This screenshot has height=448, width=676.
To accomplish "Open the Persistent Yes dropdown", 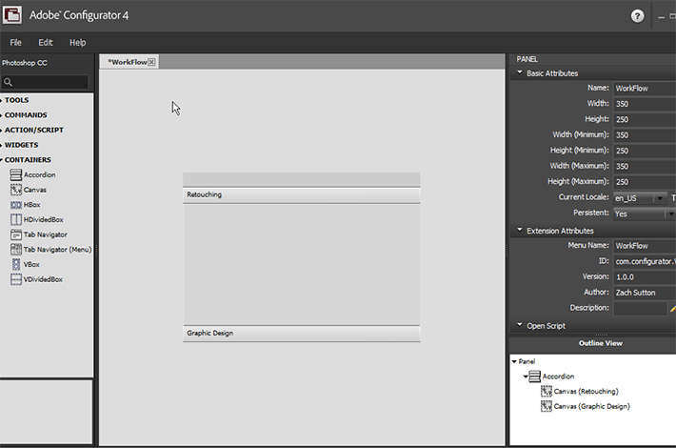I will point(645,214).
